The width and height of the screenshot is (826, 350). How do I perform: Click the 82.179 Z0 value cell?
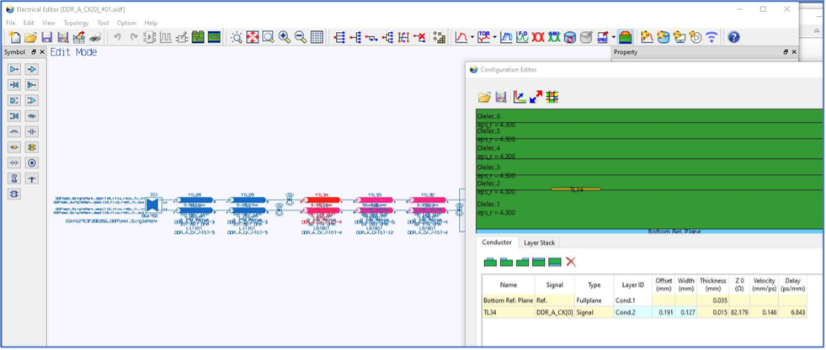[x=739, y=312]
